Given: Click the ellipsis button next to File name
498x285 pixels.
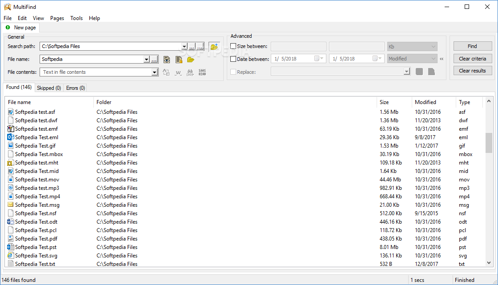Looking at the screenshot, I should (154, 60).
